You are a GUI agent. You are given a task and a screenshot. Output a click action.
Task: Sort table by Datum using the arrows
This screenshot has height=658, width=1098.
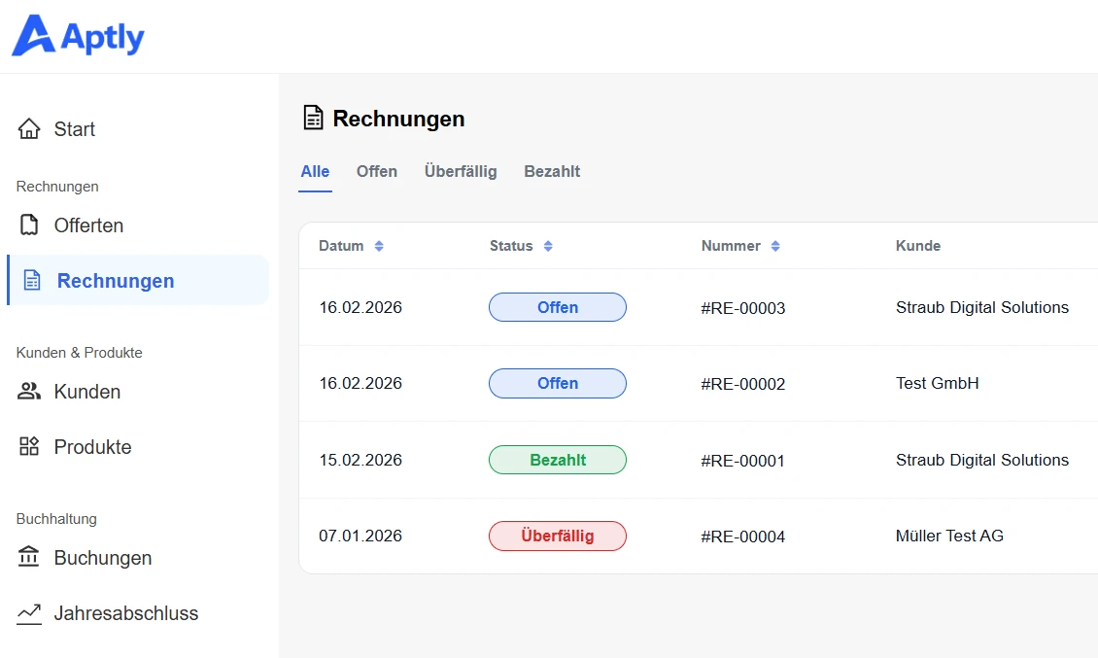click(x=379, y=246)
